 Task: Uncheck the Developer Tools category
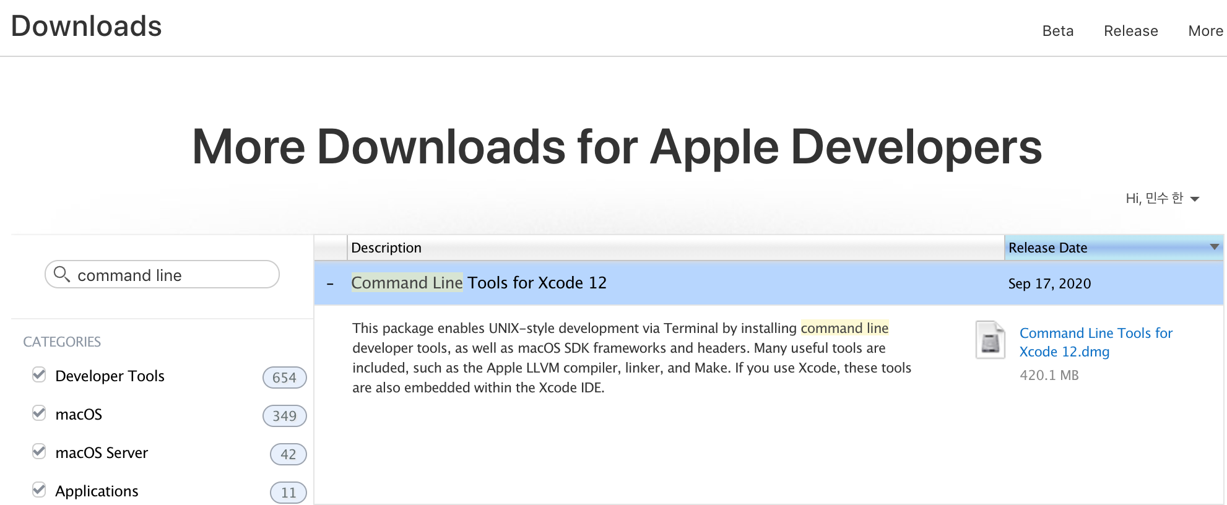[x=39, y=374]
